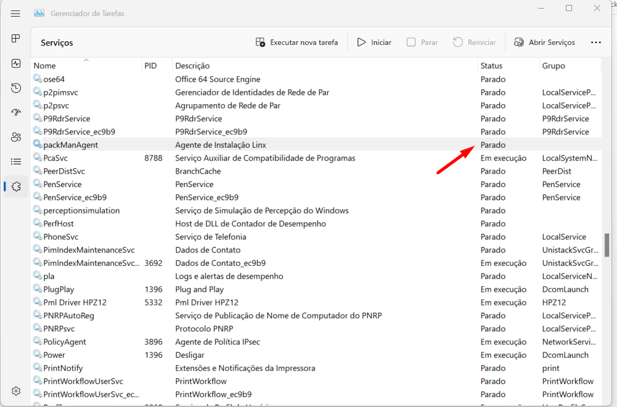
Task: Click the HPZ12 group cell
Action: [x=554, y=302]
